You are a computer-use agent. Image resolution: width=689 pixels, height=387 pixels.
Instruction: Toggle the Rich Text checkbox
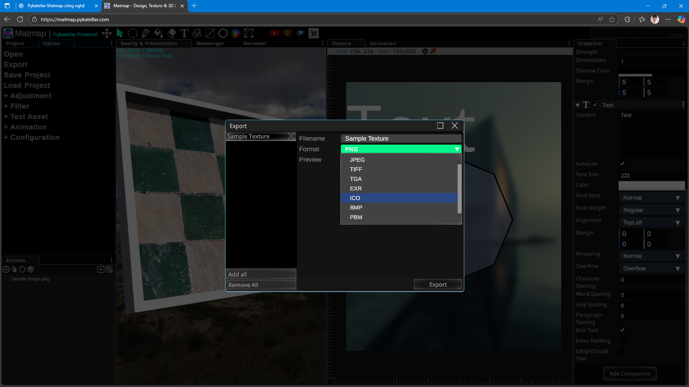click(622, 330)
